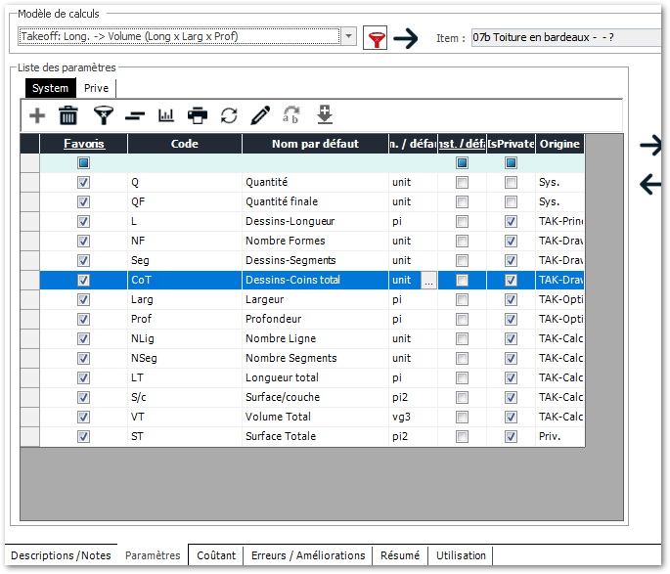
Task: Click the clear filter funnel in the parameter toolbar
Action: tap(103, 115)
